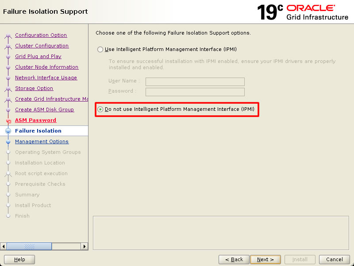This screenshot has width=354, height=266.
Task: Click the Configuration Option step bullet
Action: tap(8, 35)
